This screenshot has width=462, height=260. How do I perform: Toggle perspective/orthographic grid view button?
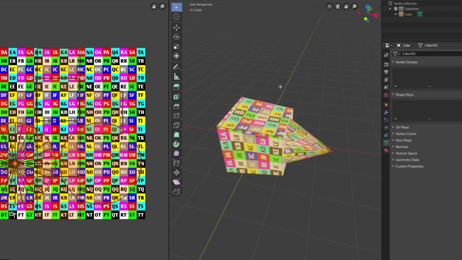pos(330,6)
